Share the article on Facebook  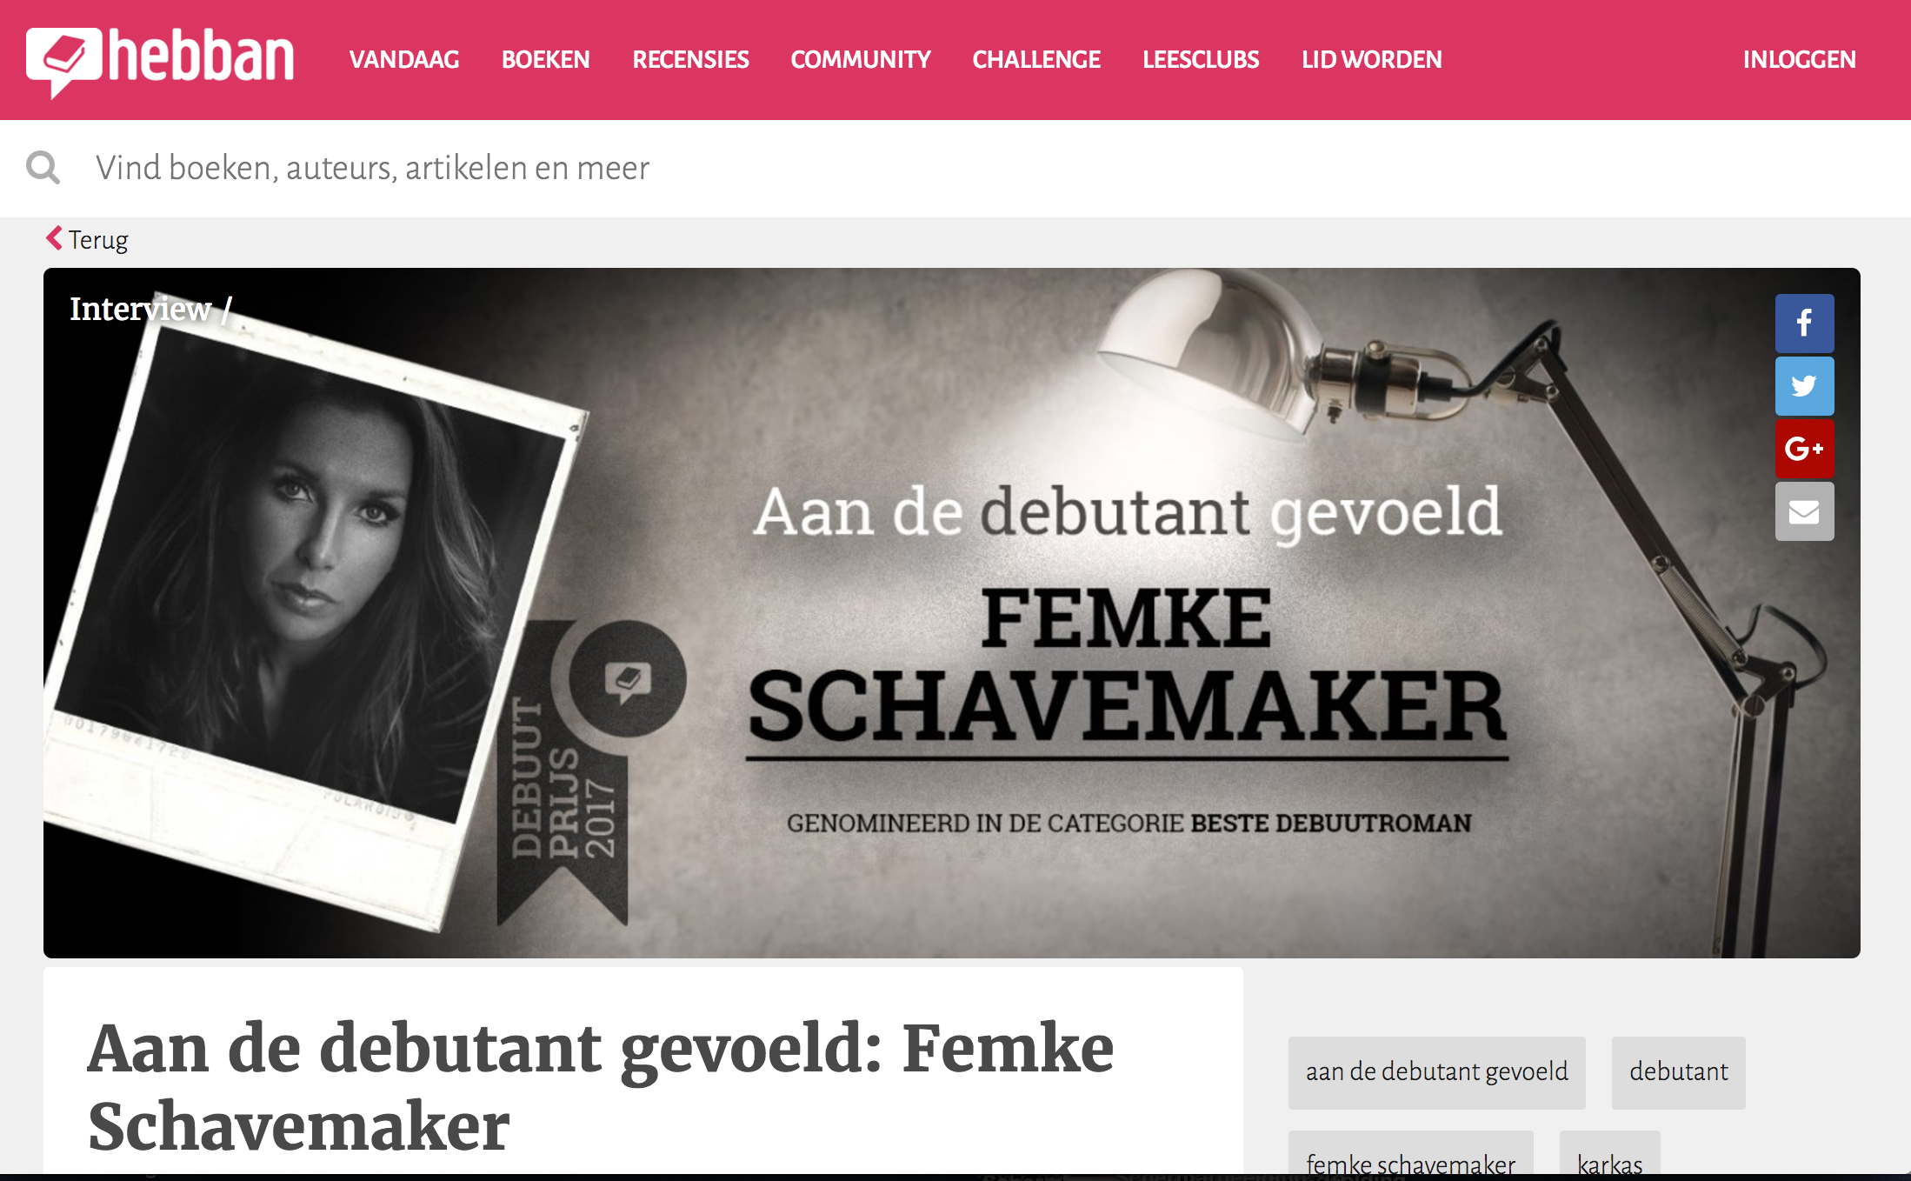click(1804, 323)
